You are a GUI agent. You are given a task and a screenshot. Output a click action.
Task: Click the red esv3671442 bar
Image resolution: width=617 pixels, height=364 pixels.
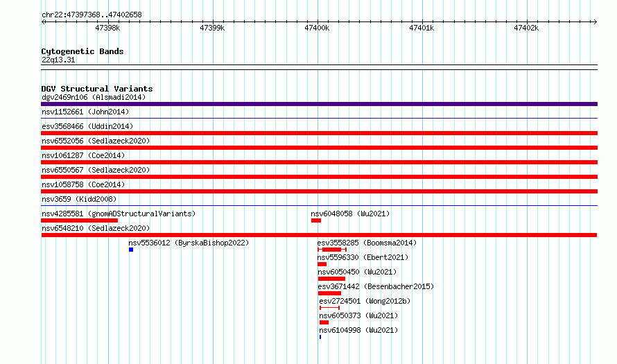(329, 293)
